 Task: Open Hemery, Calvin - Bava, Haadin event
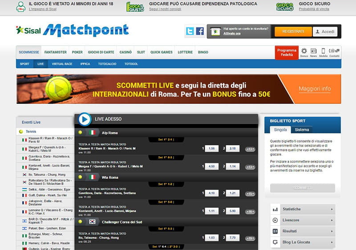[x=45, y=243]
